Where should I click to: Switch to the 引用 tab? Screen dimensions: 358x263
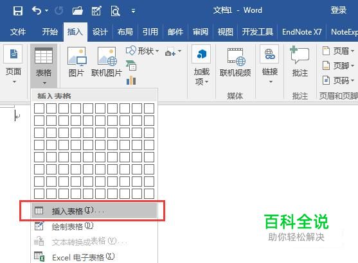(x=150, y=31)
